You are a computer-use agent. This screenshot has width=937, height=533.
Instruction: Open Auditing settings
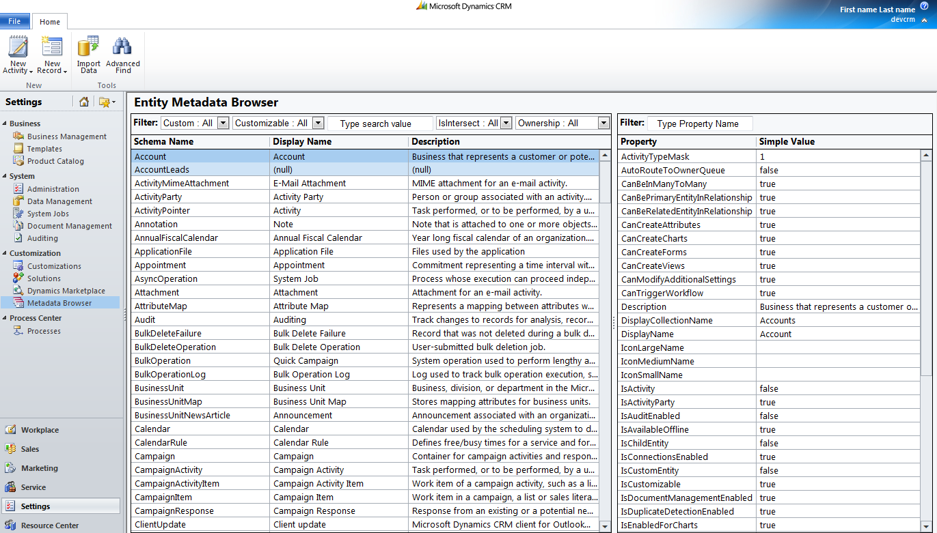tap(42, 238)
